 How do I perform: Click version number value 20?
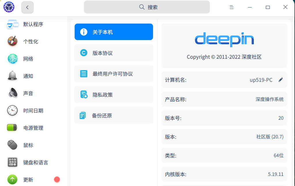tap(281, 118)
